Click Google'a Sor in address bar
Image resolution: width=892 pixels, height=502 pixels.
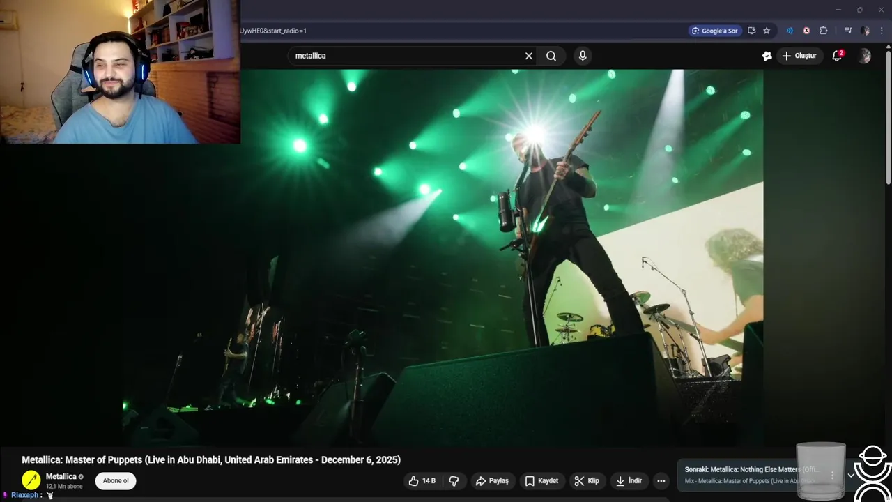coord(714,31)
